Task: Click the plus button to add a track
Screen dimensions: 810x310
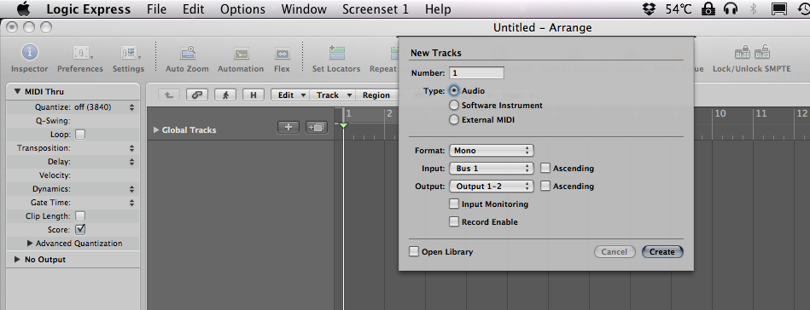Action: [288, 127]
